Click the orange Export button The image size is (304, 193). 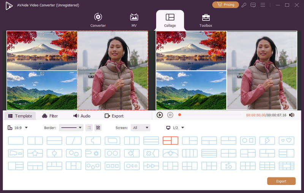pos(281,181)
